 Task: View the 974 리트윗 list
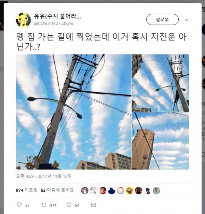[x=27, y=190]
